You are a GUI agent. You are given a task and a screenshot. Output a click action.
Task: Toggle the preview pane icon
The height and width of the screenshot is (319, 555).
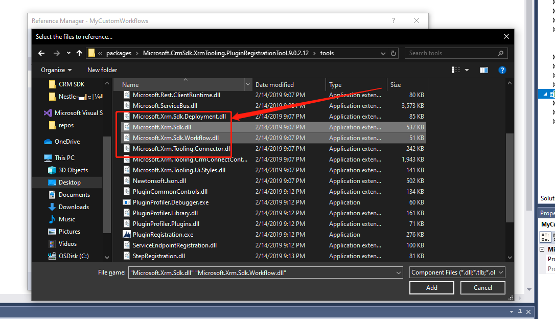[x=484, y=70]
